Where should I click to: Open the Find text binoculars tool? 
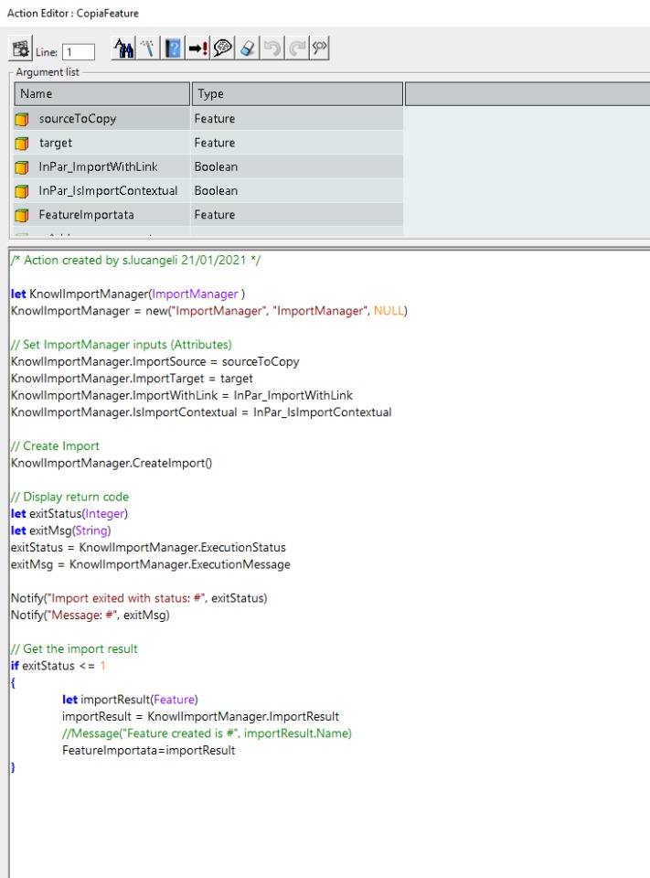pyautogui.click(x=123, y=48)
